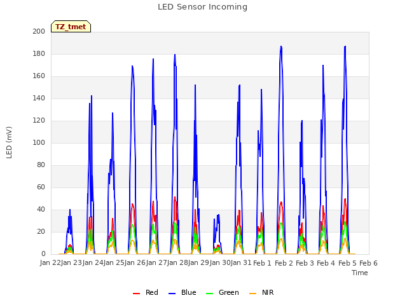
Task: Click the Jan 28 x-axis date label
Action: pos(177,263)
